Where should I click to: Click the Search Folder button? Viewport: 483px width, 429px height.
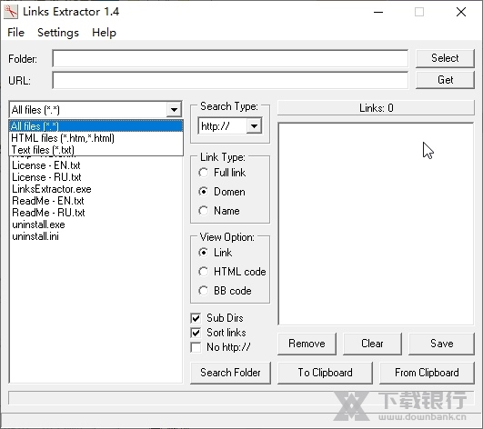[x=230, y=373]
